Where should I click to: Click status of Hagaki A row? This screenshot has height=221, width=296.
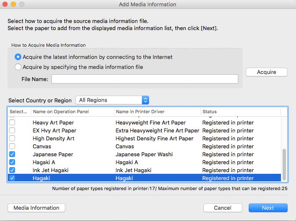(228, 162)
